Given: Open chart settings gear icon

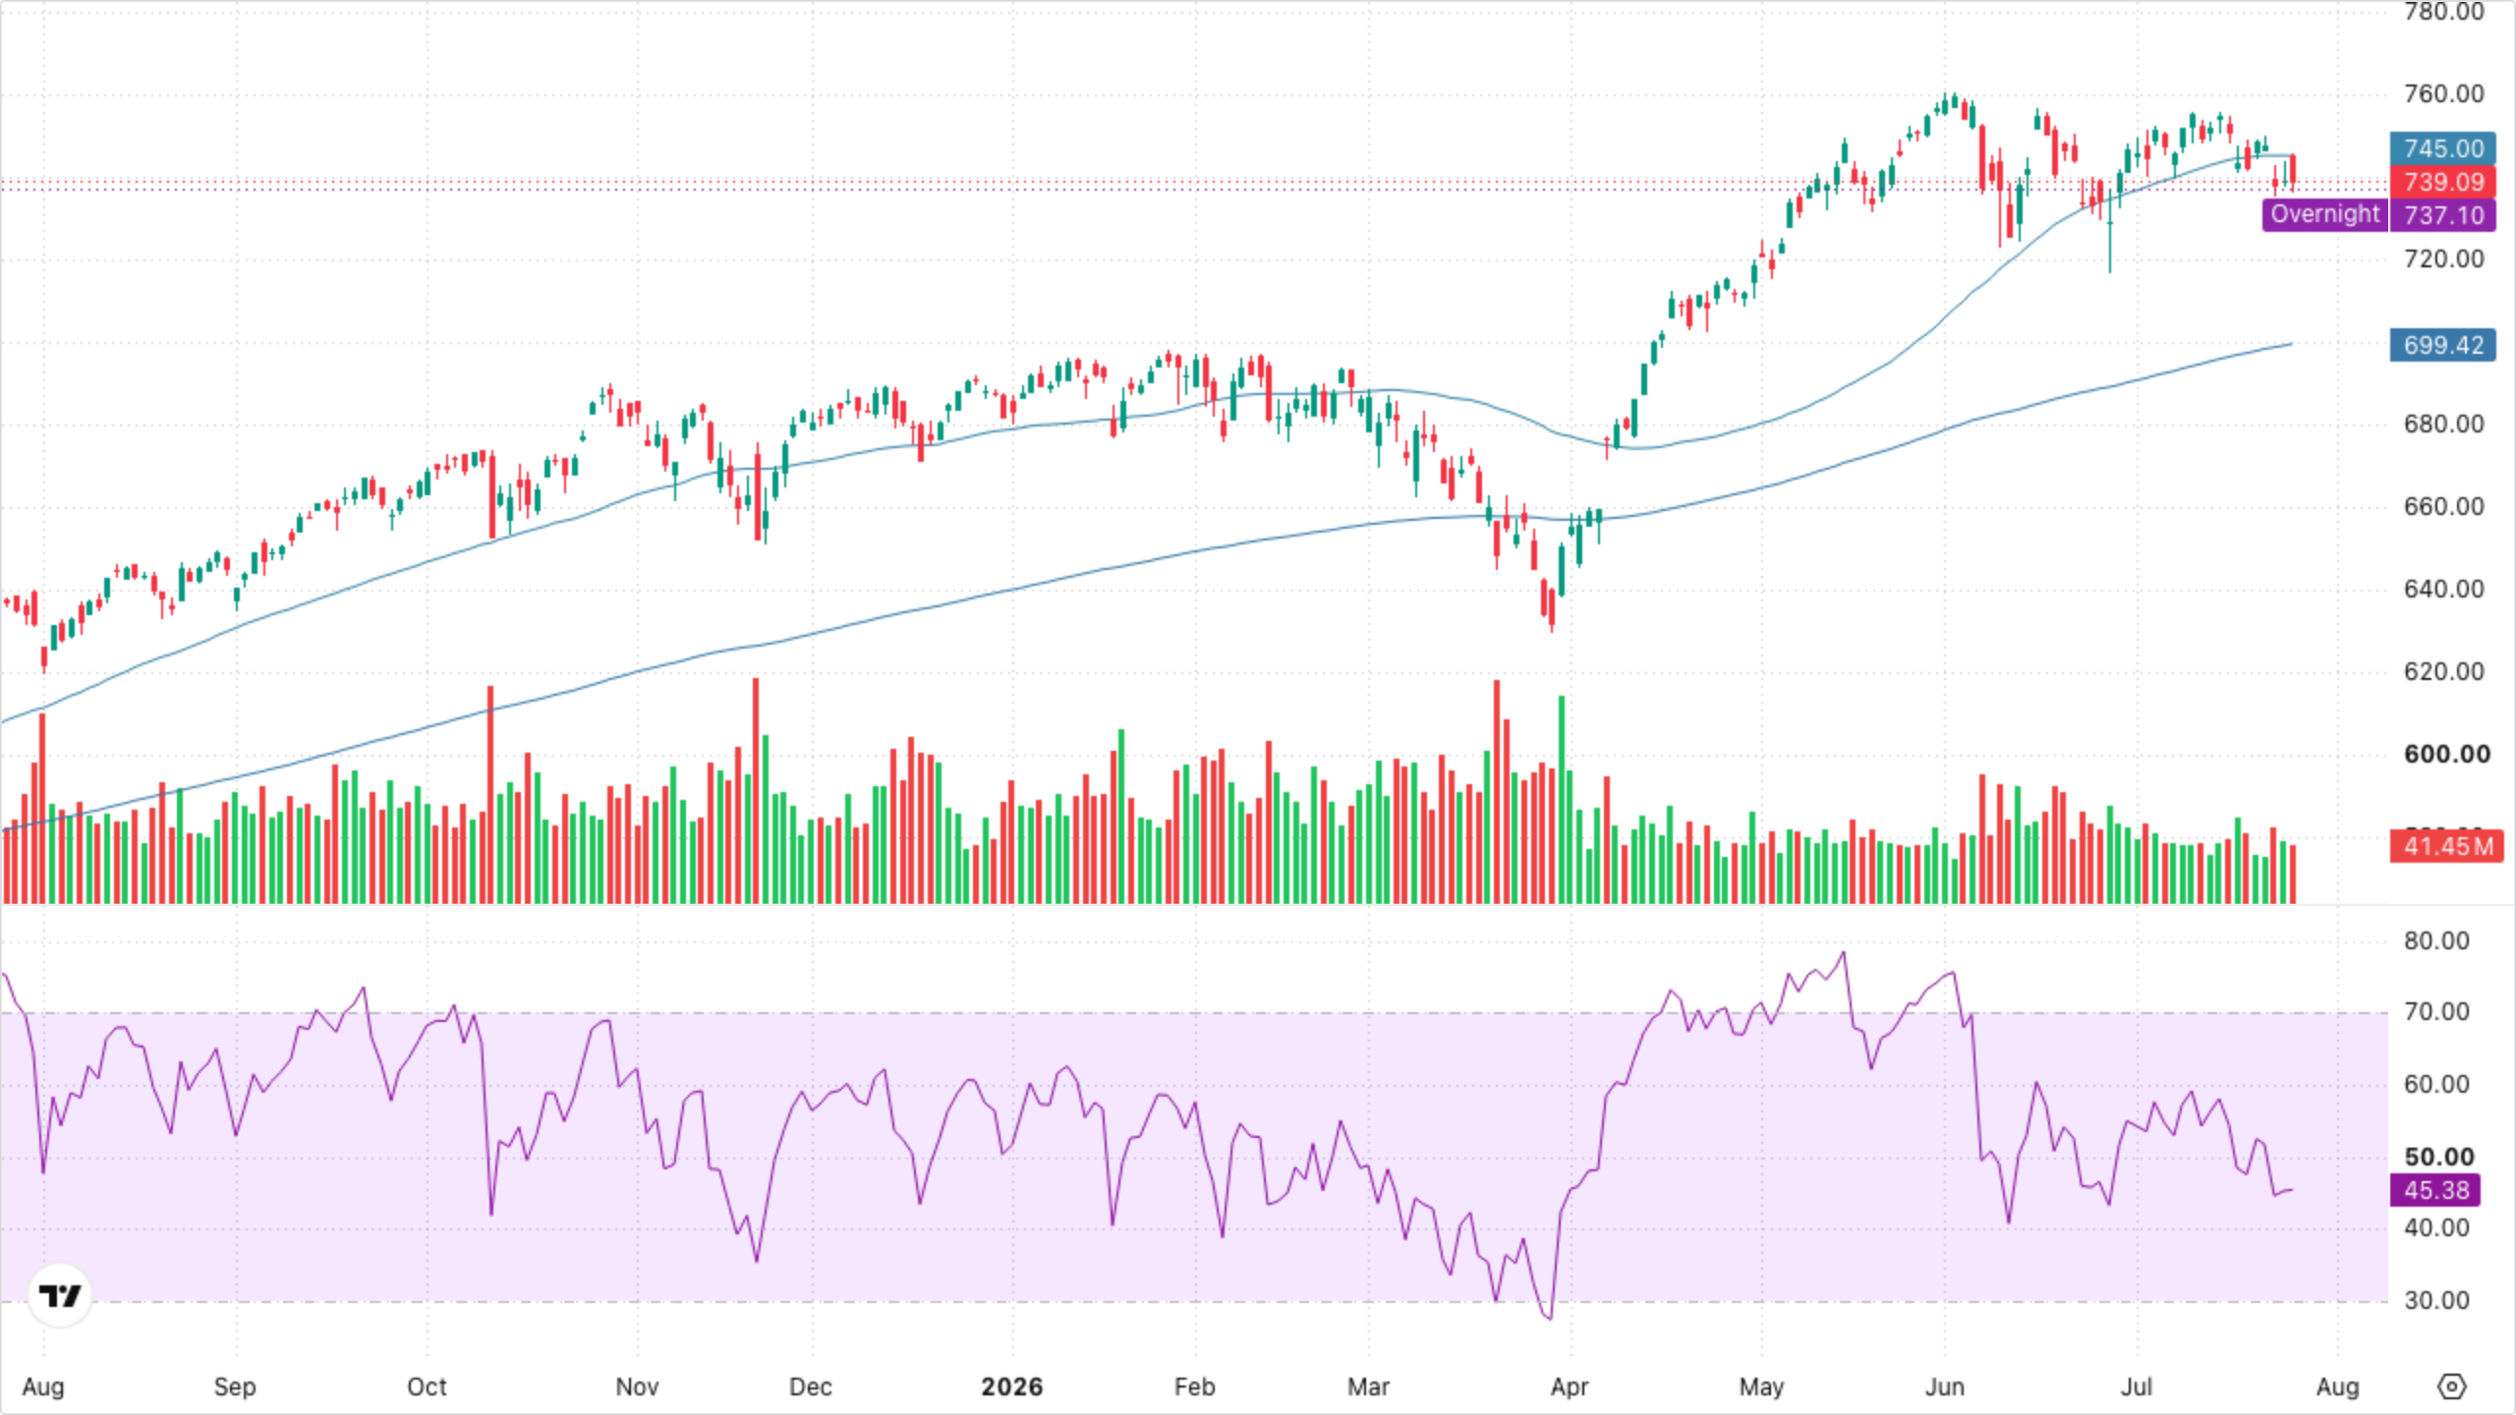Looking at the screenshot, I should pos(2452,1387).
